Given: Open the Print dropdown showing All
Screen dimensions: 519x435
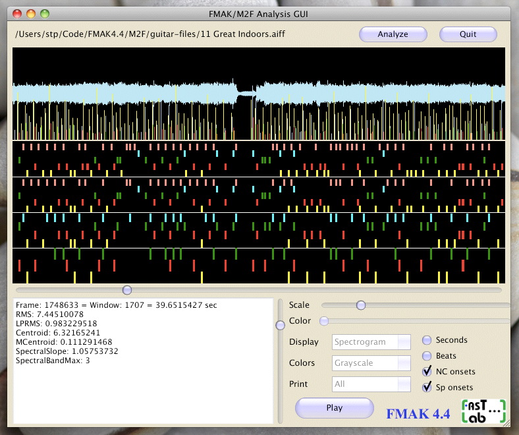Looking at the screenshot, I should (x=371, y=384).
